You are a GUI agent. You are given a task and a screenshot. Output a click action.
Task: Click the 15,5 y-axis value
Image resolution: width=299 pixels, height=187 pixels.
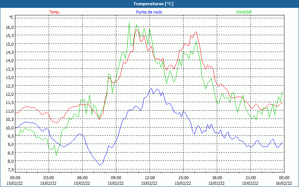point(10,36)
